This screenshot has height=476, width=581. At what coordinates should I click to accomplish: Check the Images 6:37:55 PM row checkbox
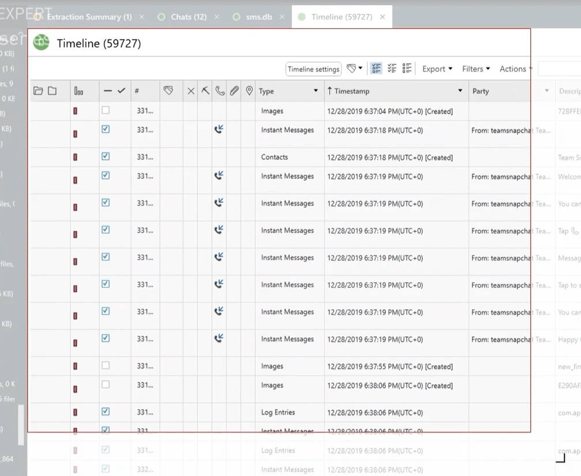[x=106, y=365]
